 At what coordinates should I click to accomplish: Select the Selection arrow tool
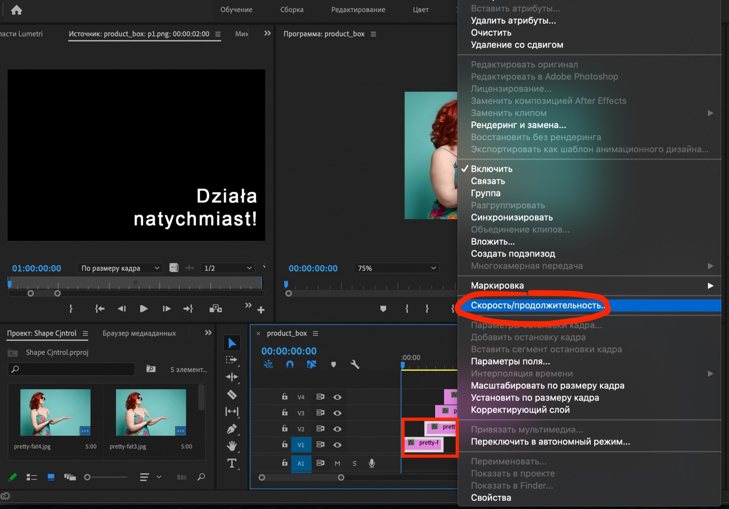click(232, 343)
